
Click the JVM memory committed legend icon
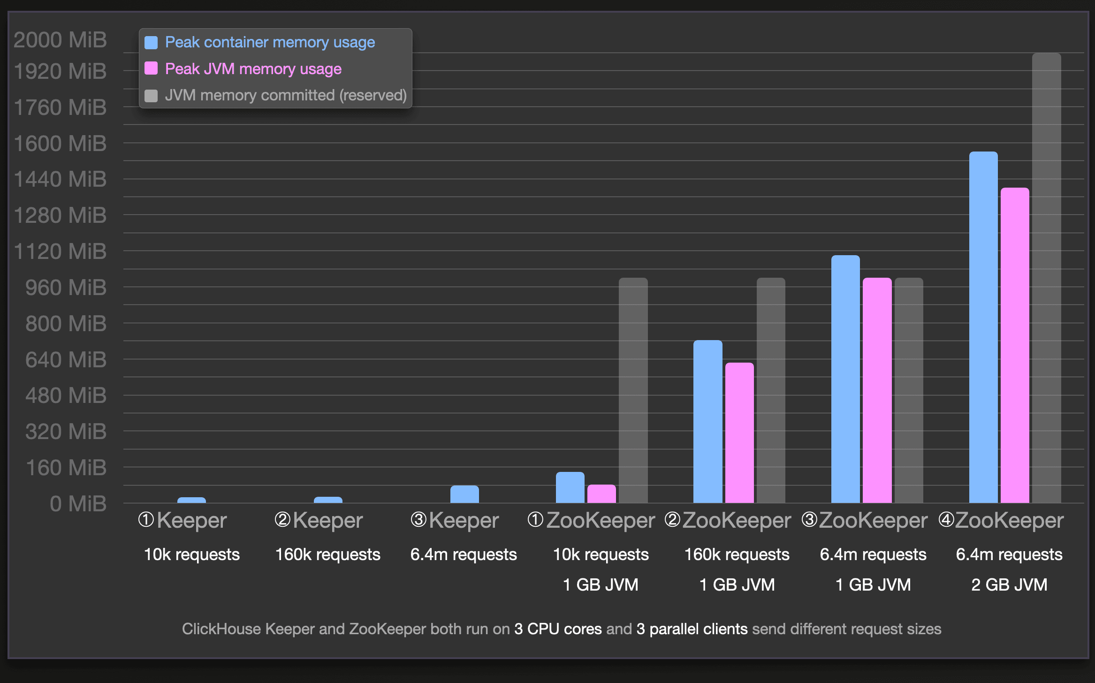[x=152, y=95]
